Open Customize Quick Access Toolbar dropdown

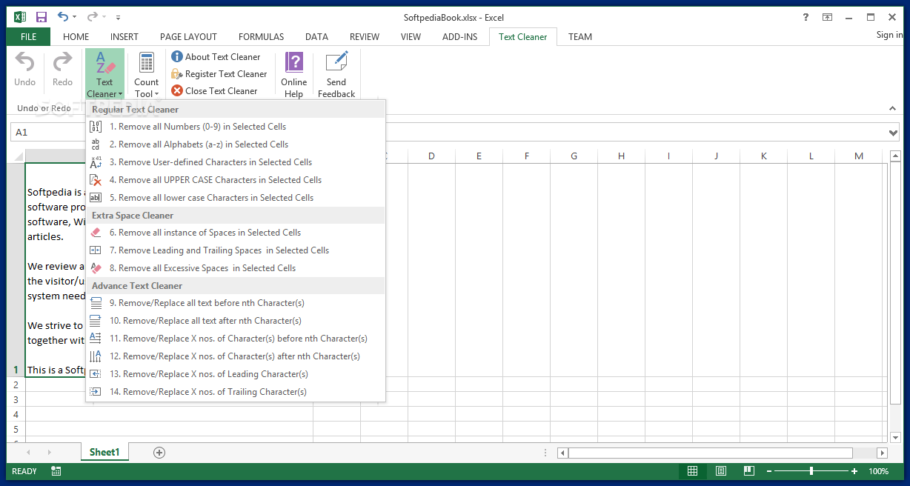(x=119, y=17)
